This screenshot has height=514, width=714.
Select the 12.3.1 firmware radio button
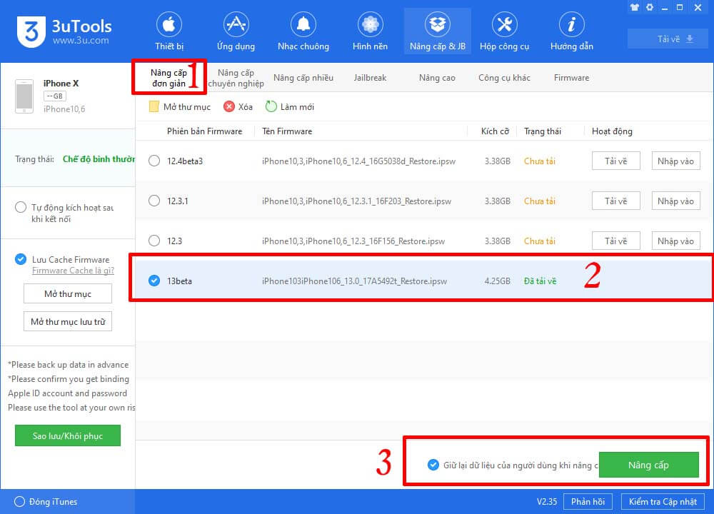(x=154, y=201)
